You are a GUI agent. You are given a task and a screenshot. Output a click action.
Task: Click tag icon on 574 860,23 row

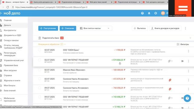[x=182, y=61]
